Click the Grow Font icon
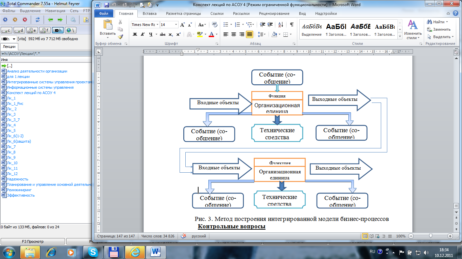This screenshot has width=462, height=259. point(183,25)
